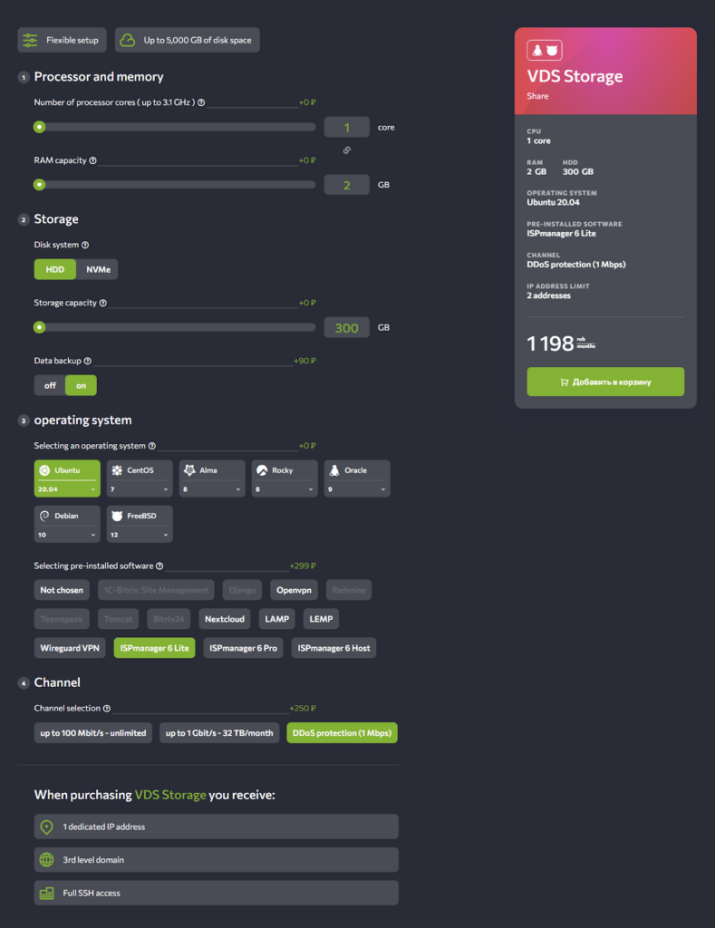Click the Flexible setup sliders icon
The width and height of the screenshot is (715, 928).
[30, 40]
